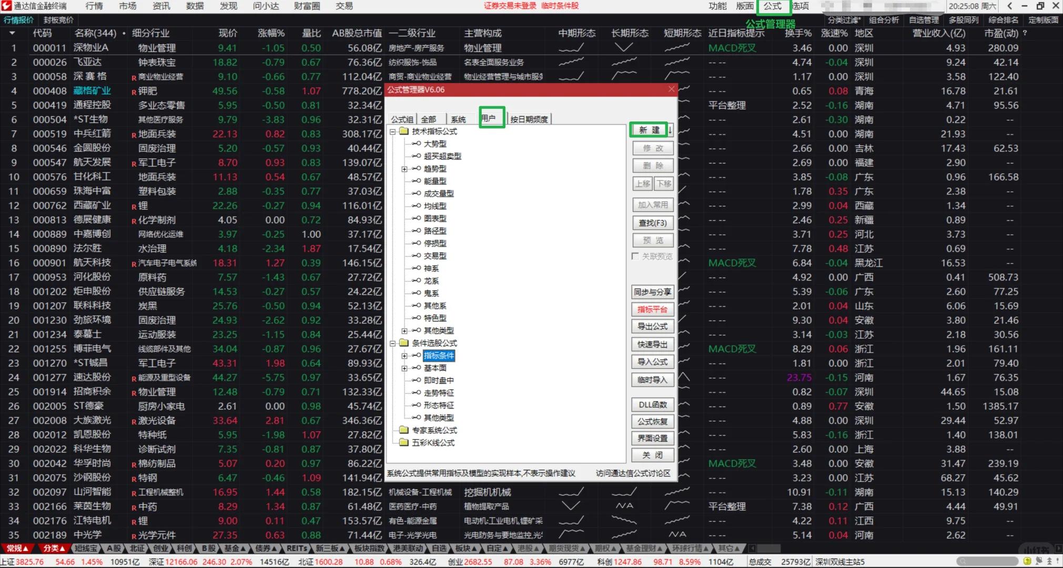Click the node icon beside 均线型
This screenshot has height=568, width=1063.
[417, 206]
